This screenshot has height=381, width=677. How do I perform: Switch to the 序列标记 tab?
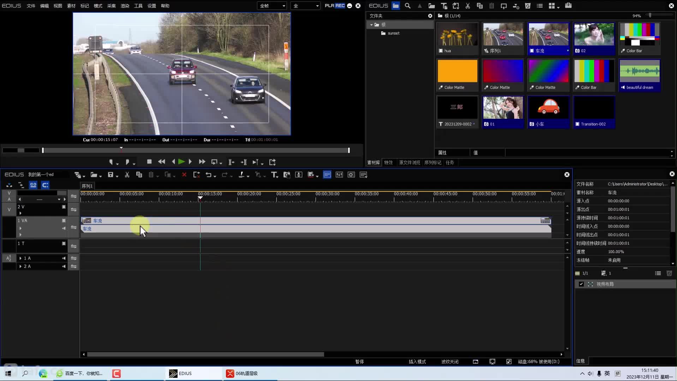(x=433, y=163)
